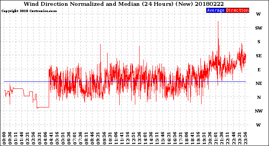The width and height of the screenshot is (269, 146).
Task: Click the '21:01' time axis label
Action: tap(216, 138)
